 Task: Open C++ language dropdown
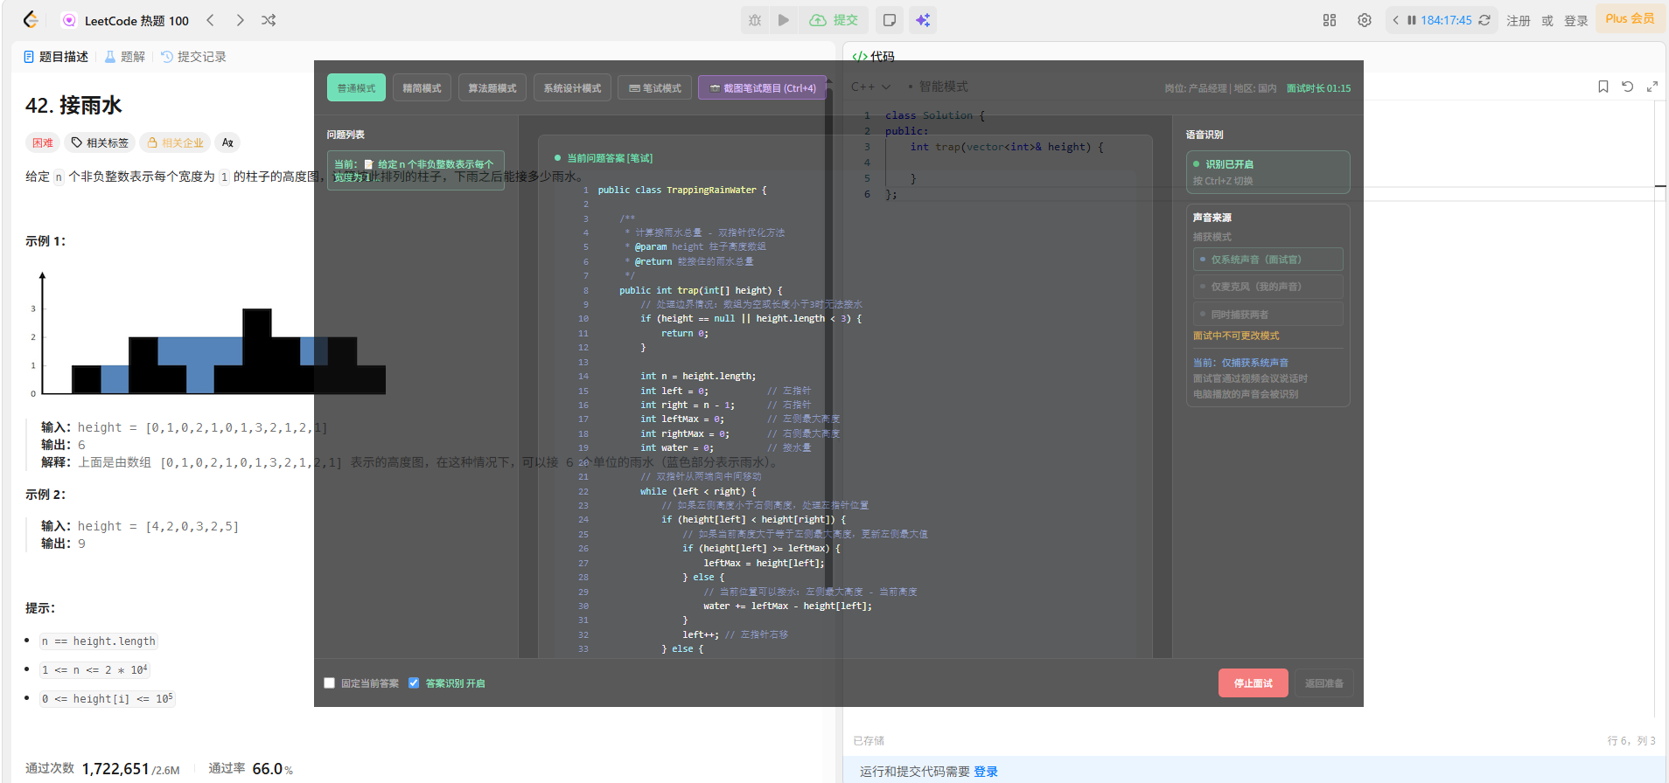(870, 87)
